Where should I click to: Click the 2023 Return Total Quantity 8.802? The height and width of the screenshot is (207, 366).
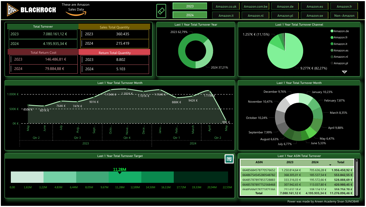(121, 60)
